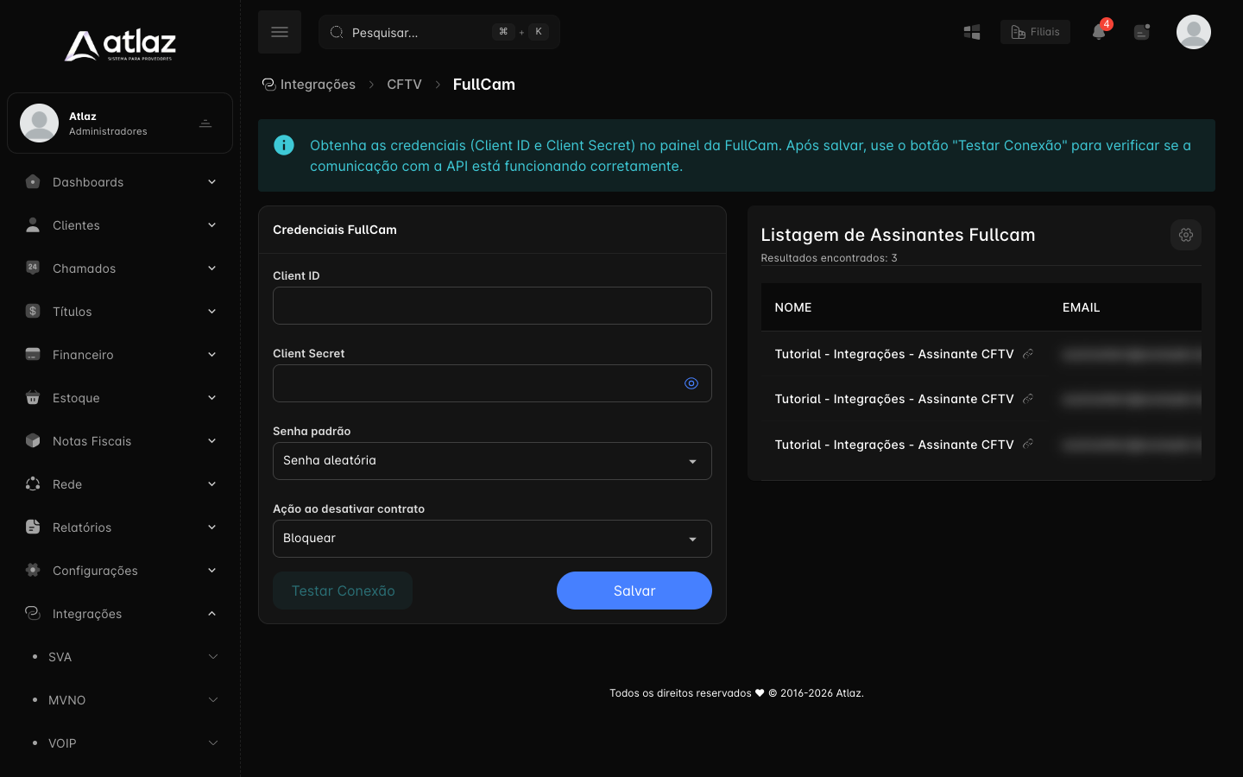Click the Dashboards sidebar icon
Screen dimensions: 1243x777
pos(33,182)
